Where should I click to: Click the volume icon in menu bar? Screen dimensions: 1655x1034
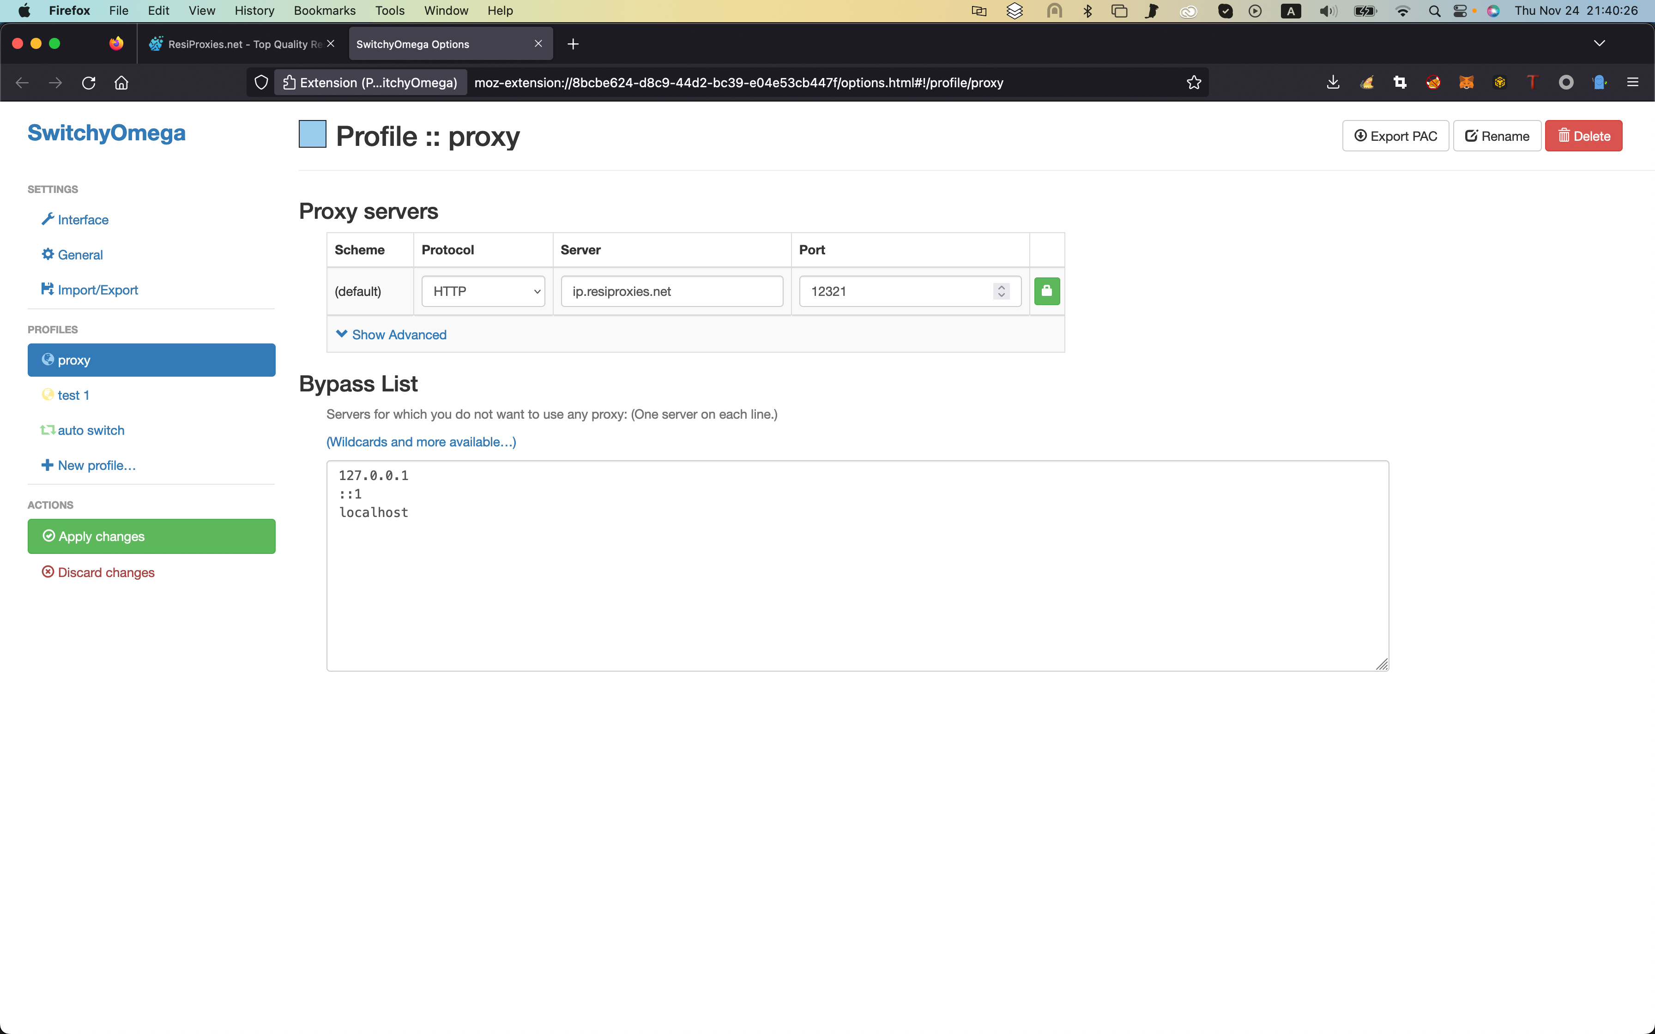(x=1328, y=10)
